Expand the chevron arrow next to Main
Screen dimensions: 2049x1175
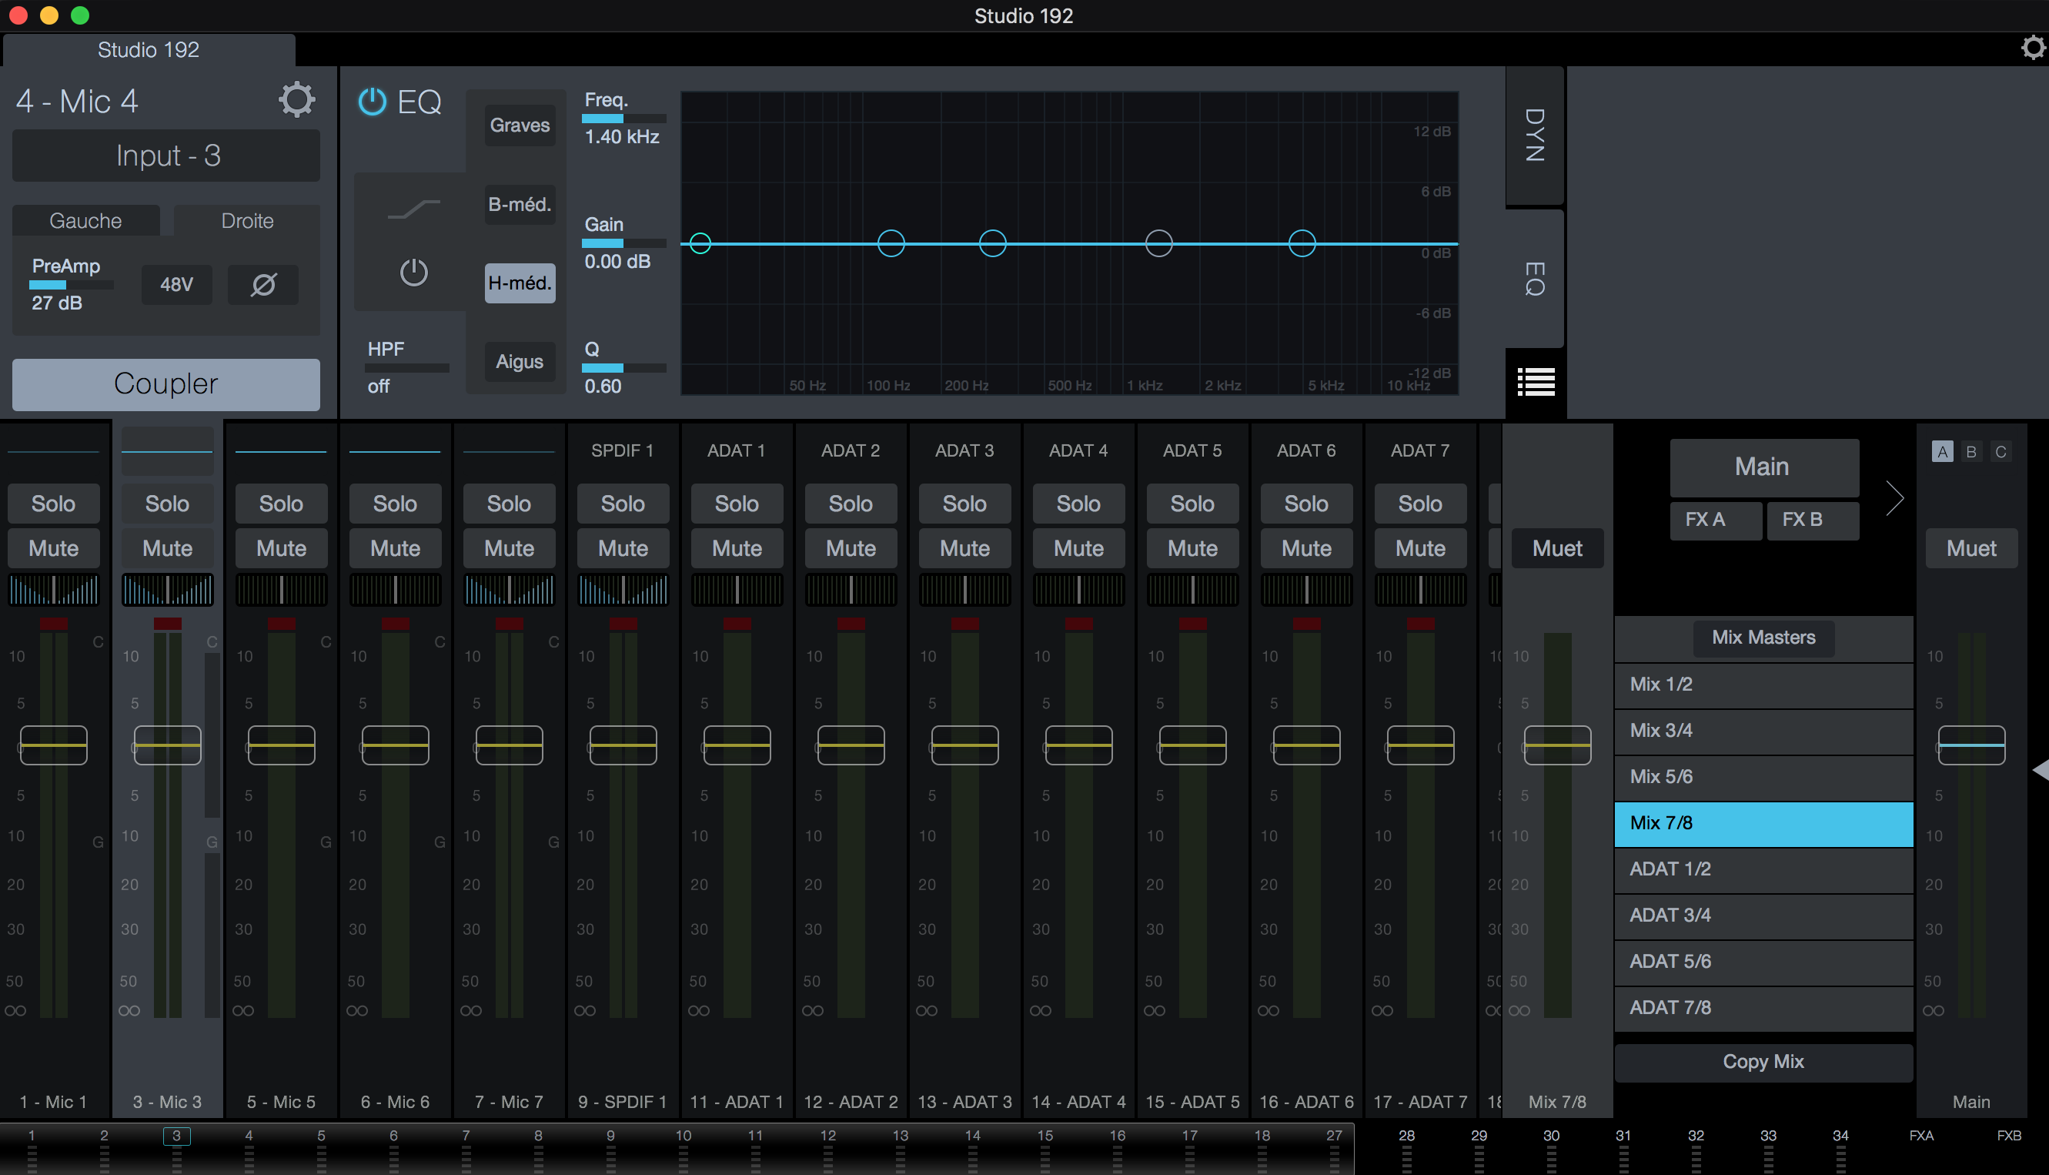tap(1895, 498)
